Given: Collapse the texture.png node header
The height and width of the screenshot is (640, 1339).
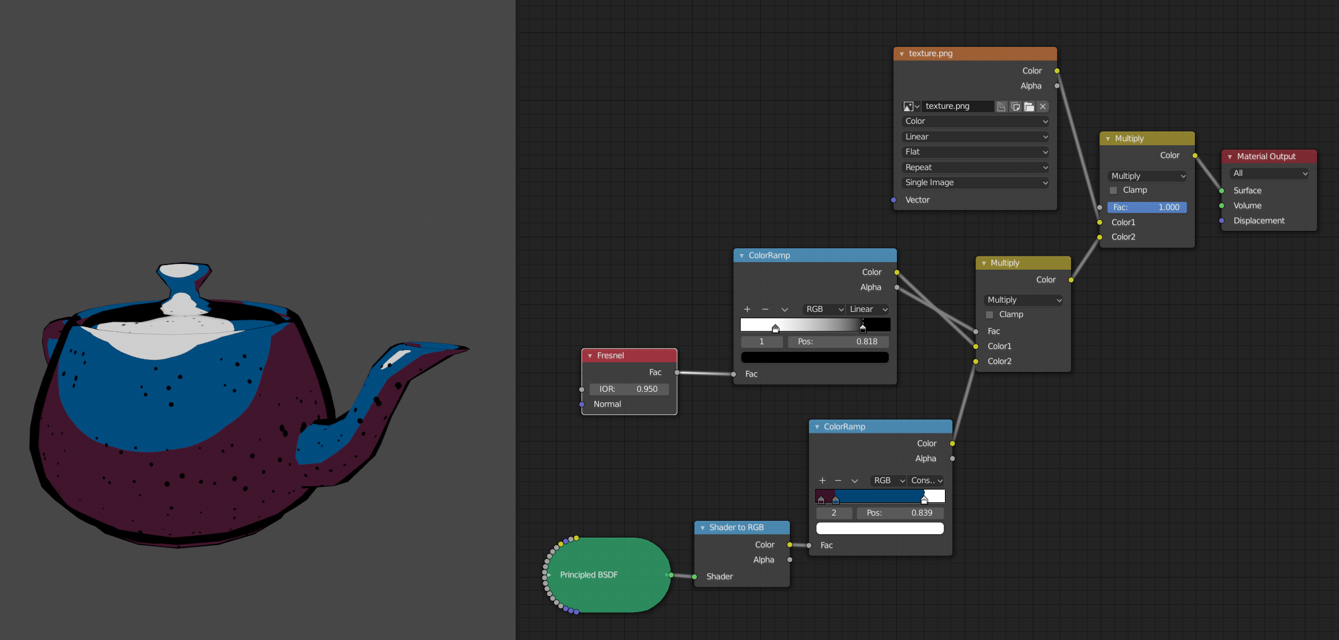Looking at the screenshot, I should pos(902,53).
